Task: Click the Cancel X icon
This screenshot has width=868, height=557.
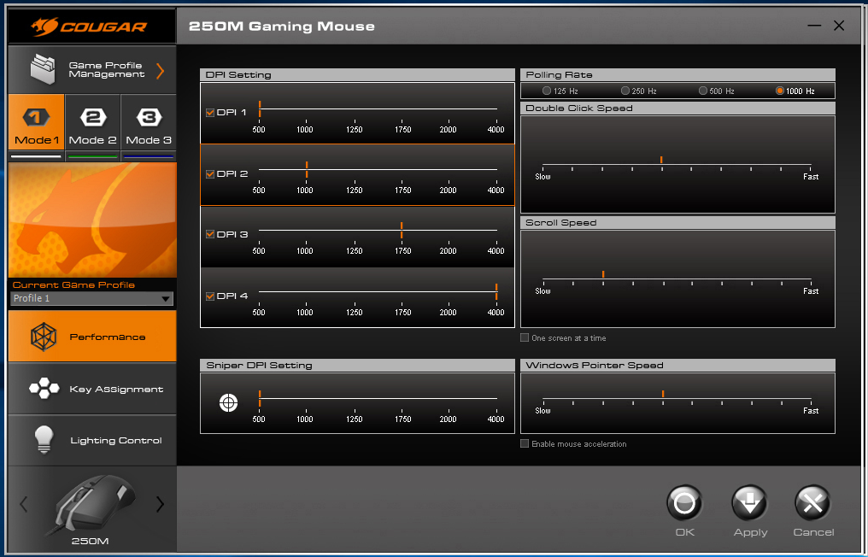Action: click(812, 503)
